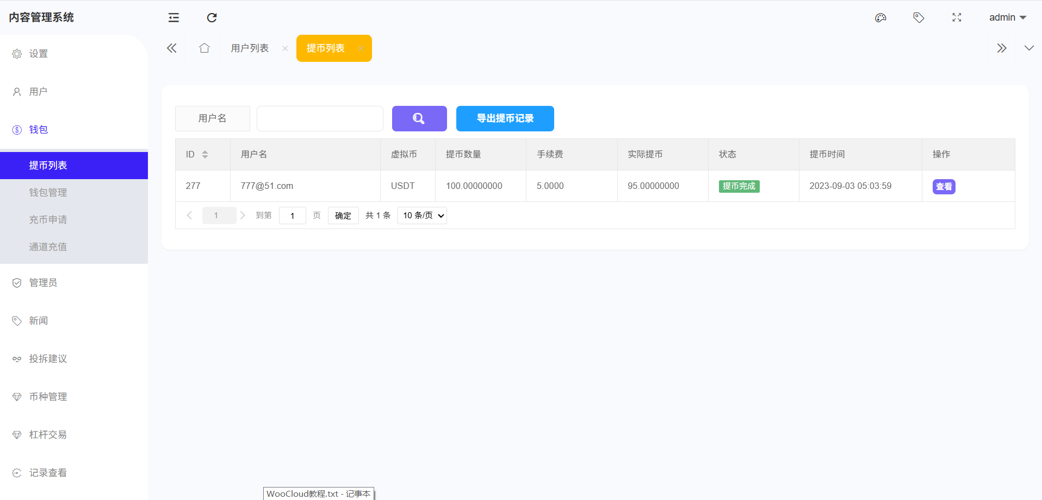Open the 10 条/页 page size dropdown
1042x500 pixels.
click(422, 216)
